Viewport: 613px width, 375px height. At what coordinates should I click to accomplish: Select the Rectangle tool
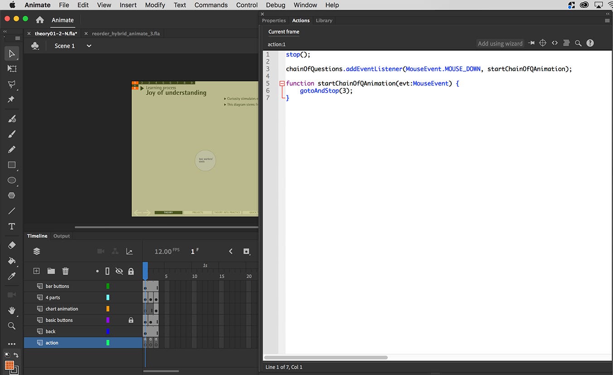tap(12, 165)
